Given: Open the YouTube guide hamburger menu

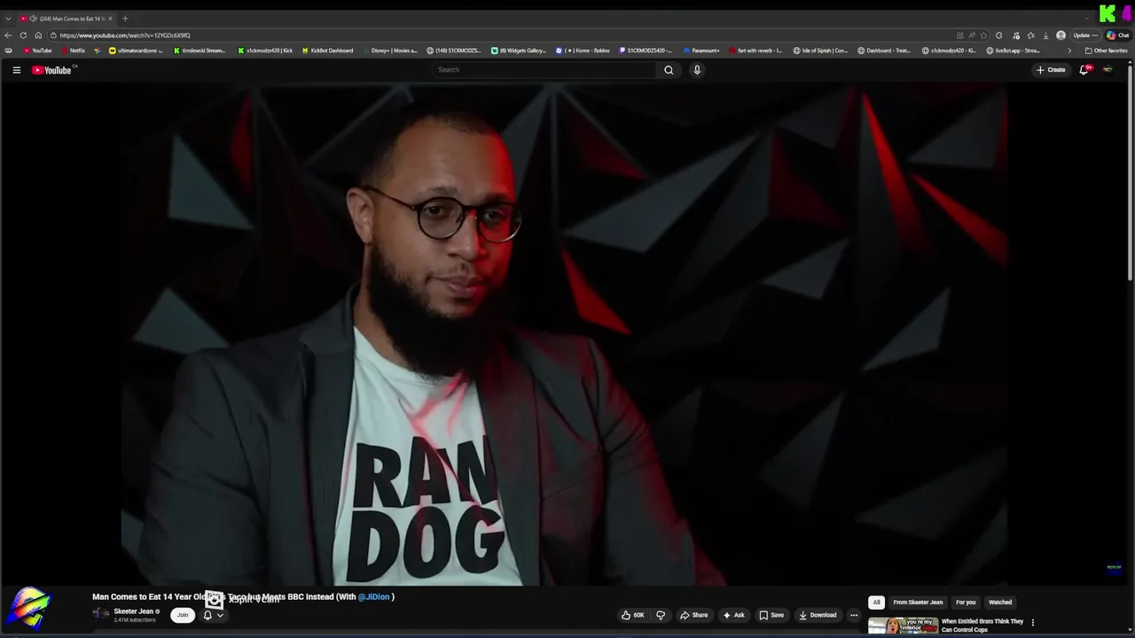Looking at the screenshot, I should click(16, 70).
